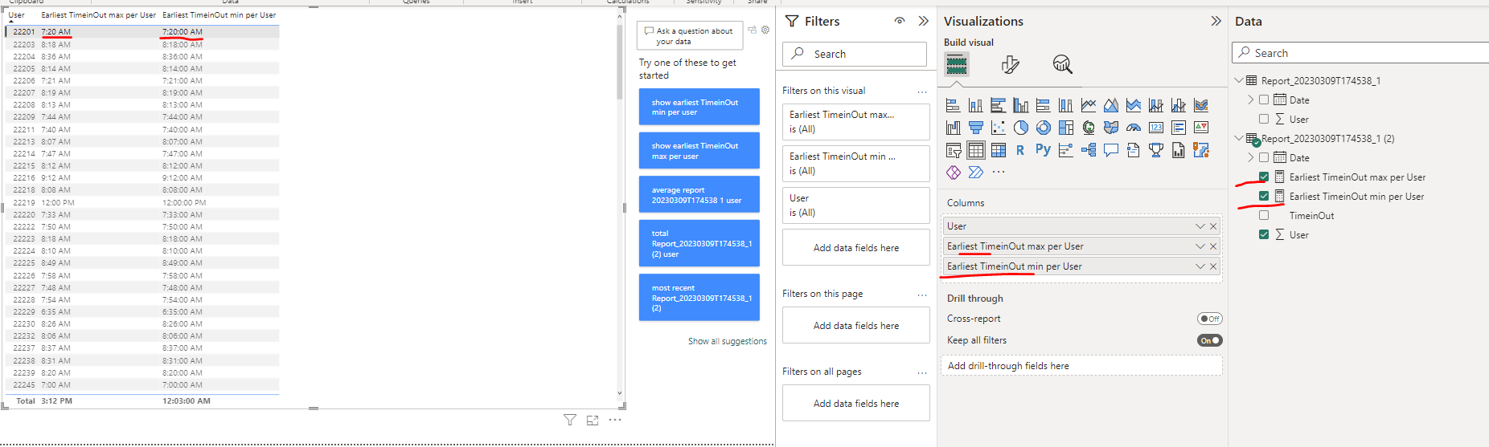Toggle Cross-report drill through switch

pyautogui.click(x=1210, y=319)
